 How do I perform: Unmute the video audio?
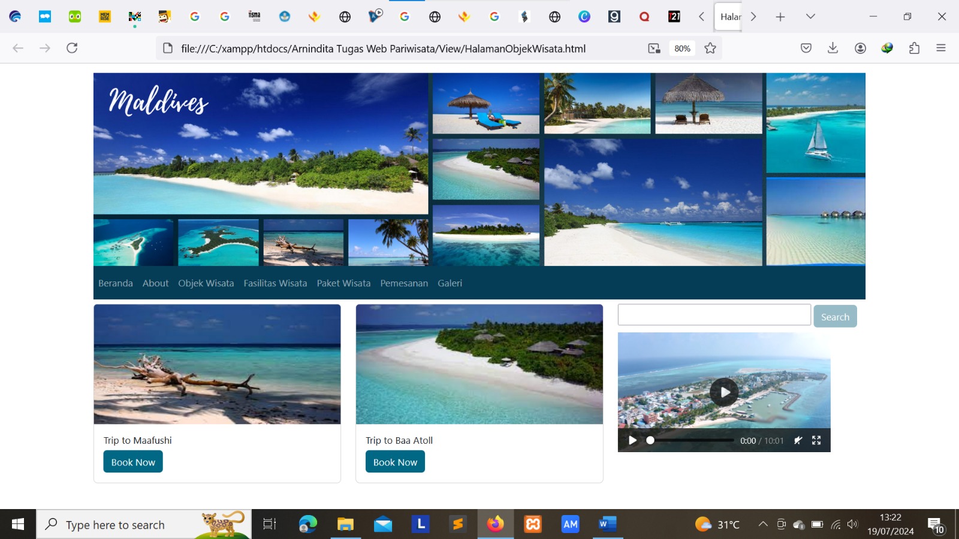point(798,440)
